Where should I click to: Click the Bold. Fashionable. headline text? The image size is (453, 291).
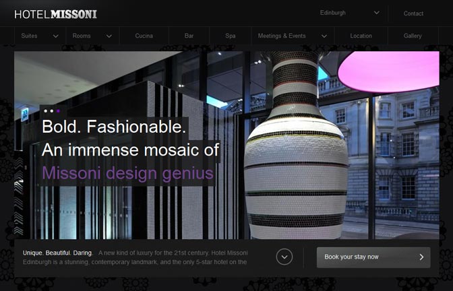(114, 127)
